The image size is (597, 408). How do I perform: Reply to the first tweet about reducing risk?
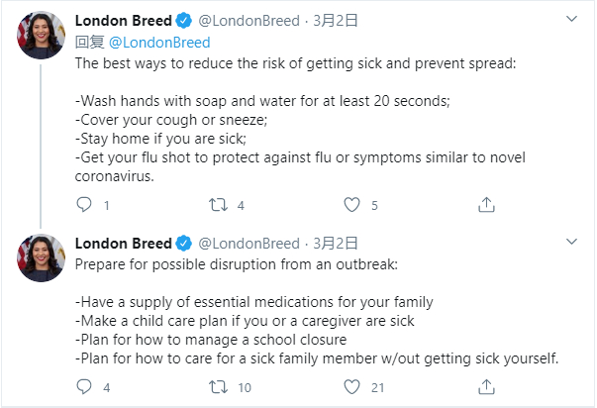point(83,206)
